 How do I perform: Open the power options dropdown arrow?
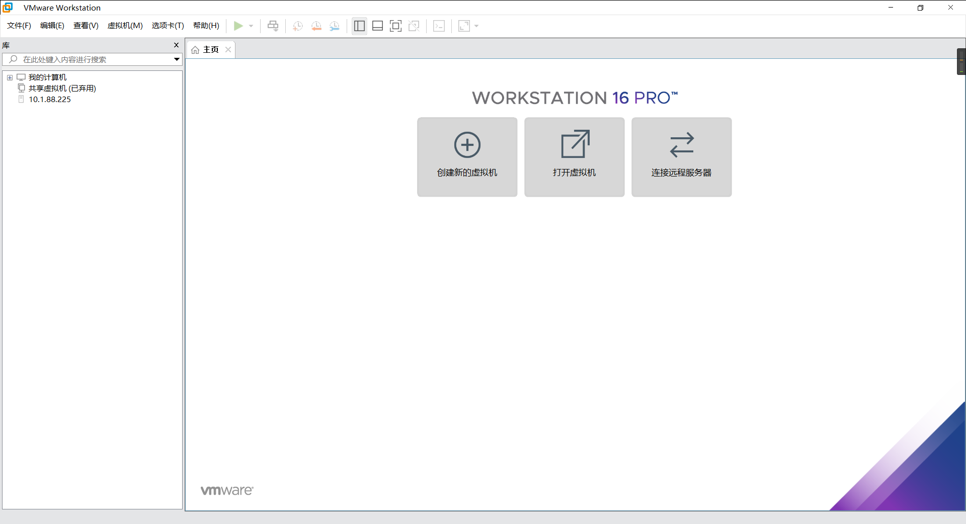(251, 26)
